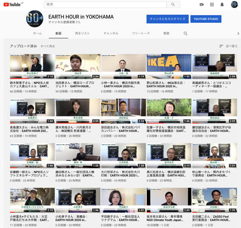The width and height of the screenshot is (241, 228).
Task: Open the 添田昌志さん パパカンパニー thumbnail
Action: [x=124, y=111]
